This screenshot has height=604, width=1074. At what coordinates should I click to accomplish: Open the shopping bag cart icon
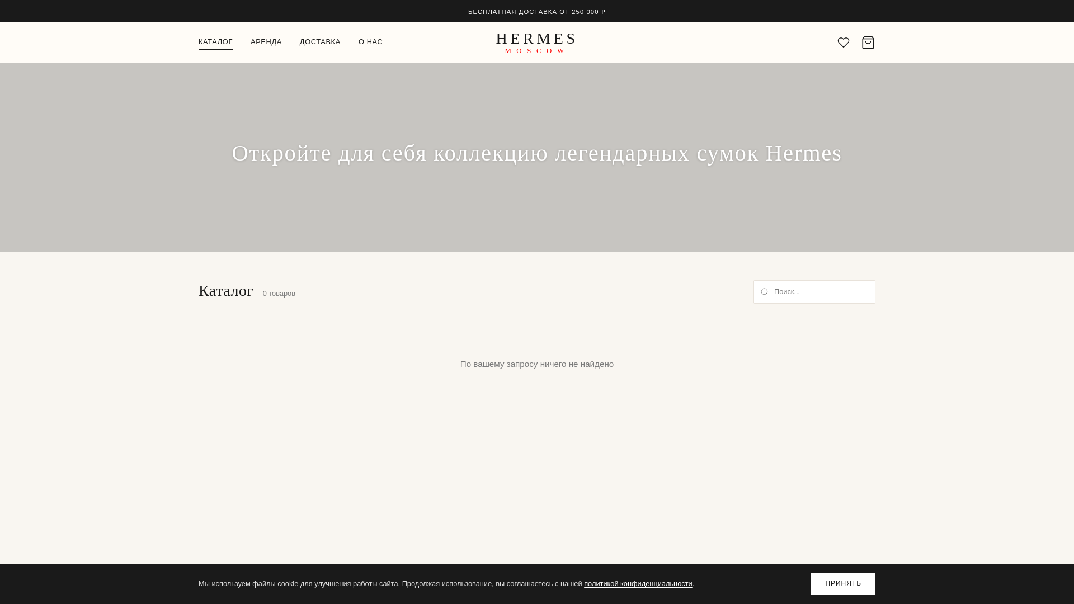[868, 43]
